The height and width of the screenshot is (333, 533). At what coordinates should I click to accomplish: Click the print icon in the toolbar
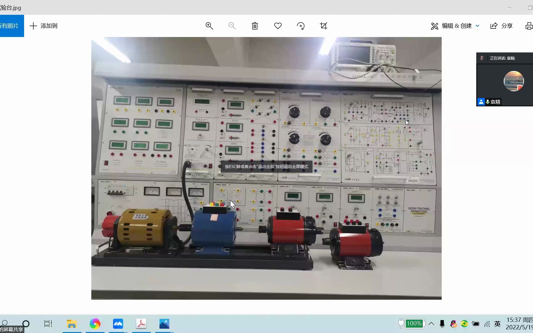[x=529, y=26]
